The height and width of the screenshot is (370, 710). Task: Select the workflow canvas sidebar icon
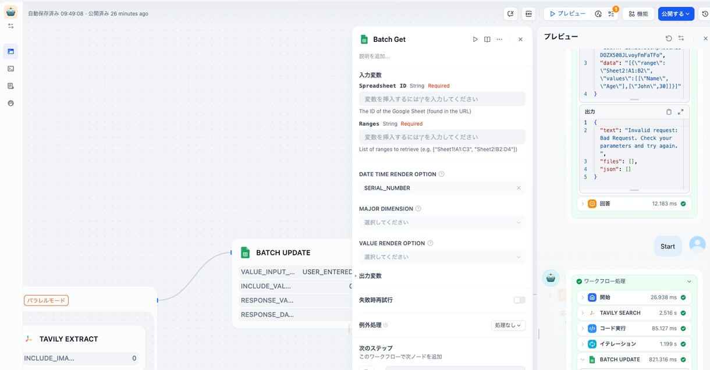coord(10,51)
